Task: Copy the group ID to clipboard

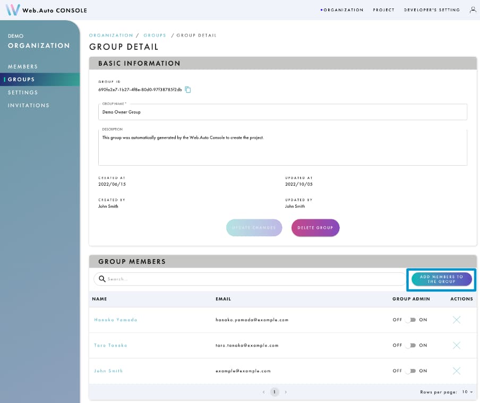Action: pyautogui.click(x=187, y=90)
